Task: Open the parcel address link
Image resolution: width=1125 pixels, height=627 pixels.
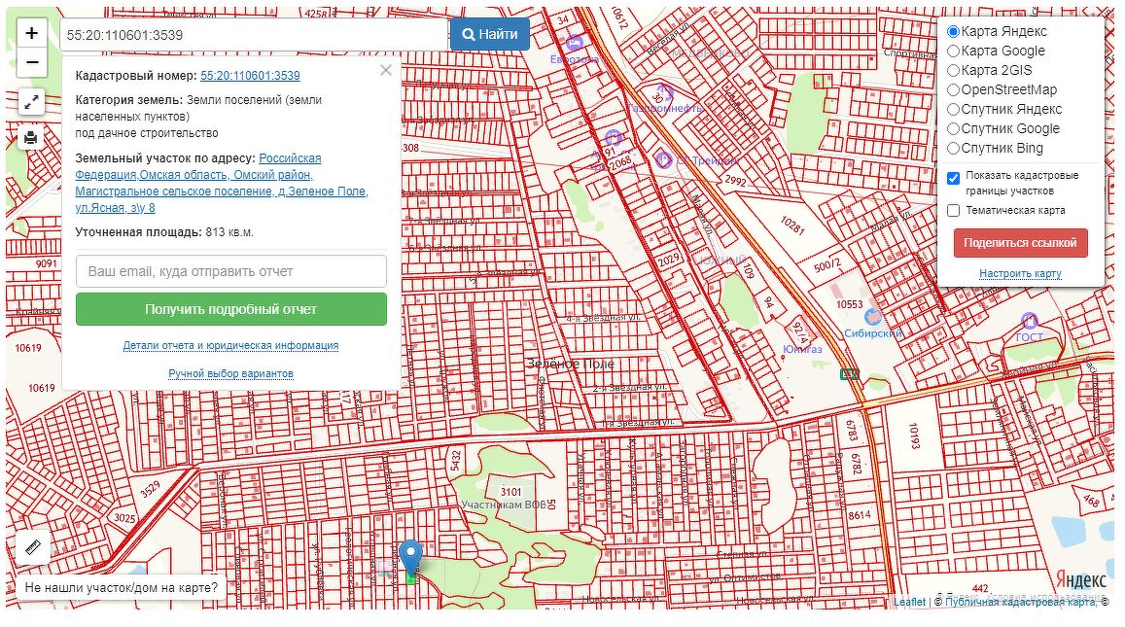Action: pos(222,183)
